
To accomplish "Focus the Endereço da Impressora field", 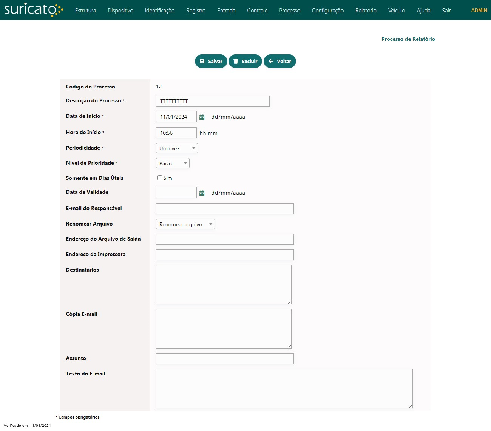I will point(225,255).
